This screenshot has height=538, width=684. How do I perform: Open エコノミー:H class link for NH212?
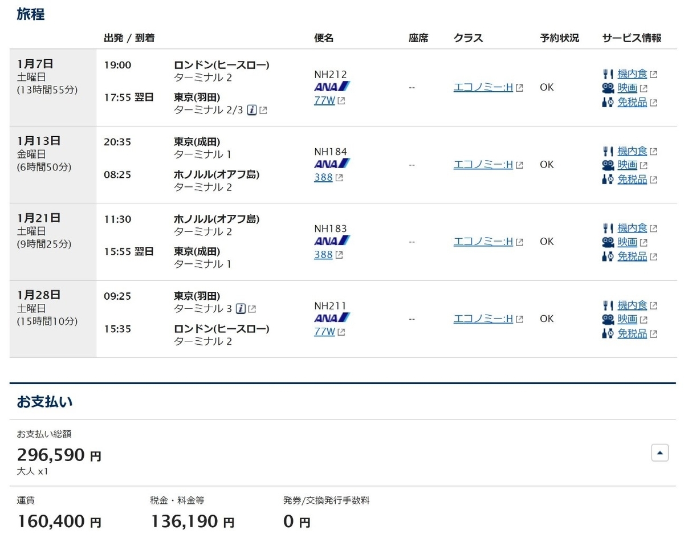click(x=483, y=87)
